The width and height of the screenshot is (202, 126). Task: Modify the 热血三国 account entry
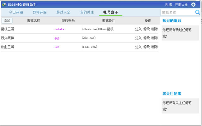(x=146, y=47)
